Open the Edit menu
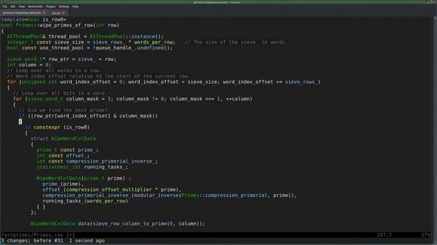The height and width of the screenshot is (245, 437). click(x=13, y=6)
